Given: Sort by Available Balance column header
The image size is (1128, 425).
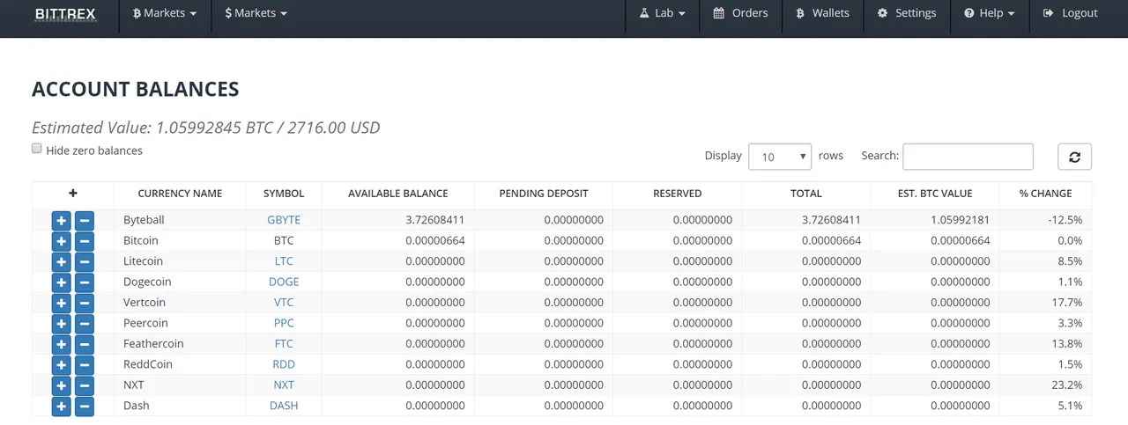Looking at the screenshot, I should pyautogui.click(x=398, y=194).
